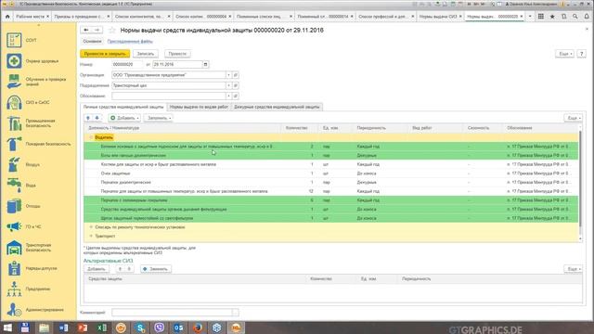Open Skype from the taskbar
Image resolution: width=594 pixels, height=334 pixels.
140,328
